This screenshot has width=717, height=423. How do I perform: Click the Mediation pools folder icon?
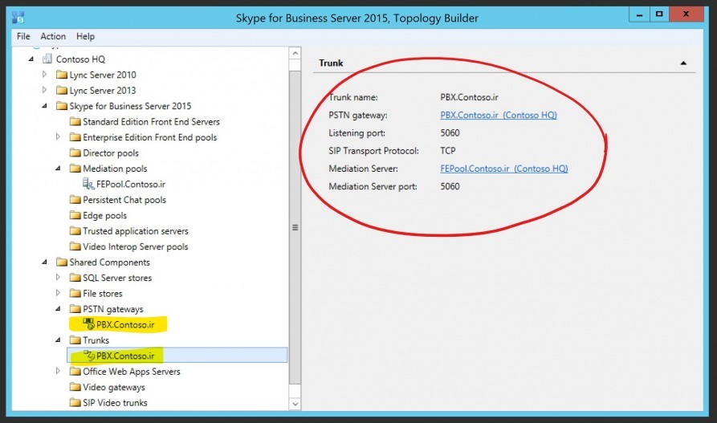coord(75,168)
